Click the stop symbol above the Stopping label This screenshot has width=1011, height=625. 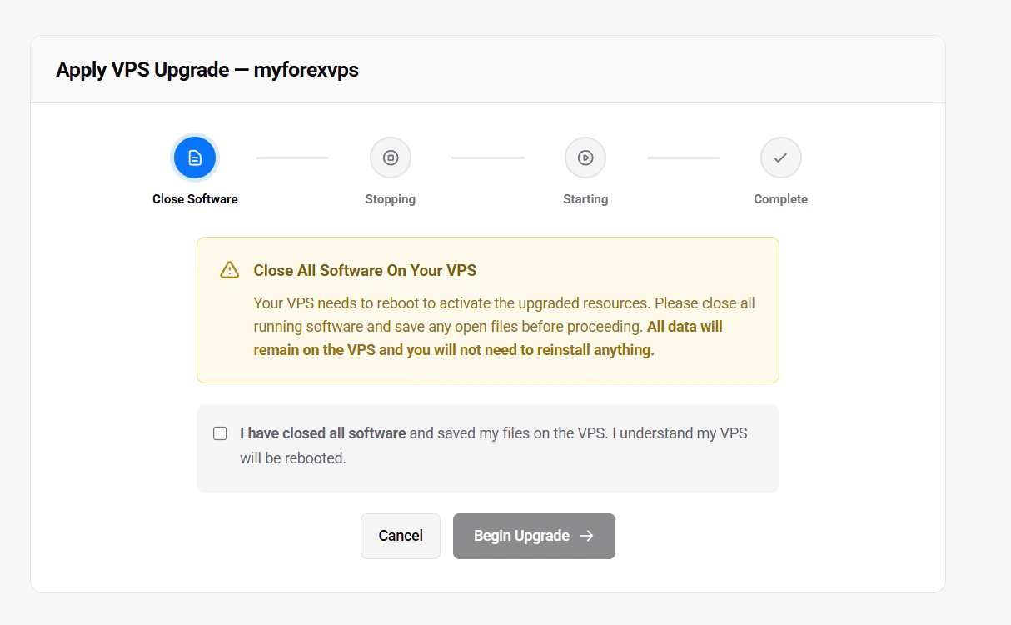click(390, 157)
